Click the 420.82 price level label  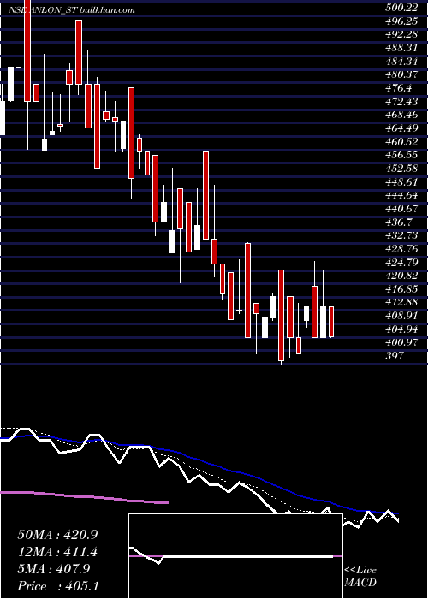402,276
